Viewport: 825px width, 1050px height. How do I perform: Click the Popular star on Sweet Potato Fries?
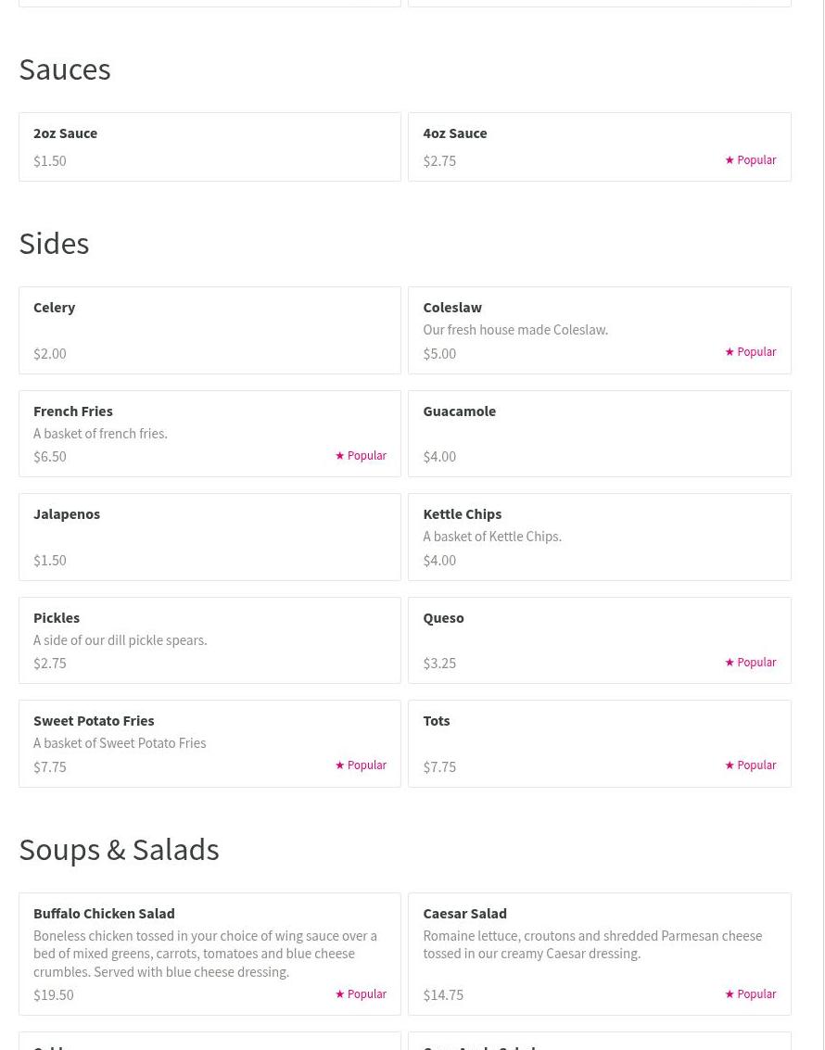coord(340,765)
